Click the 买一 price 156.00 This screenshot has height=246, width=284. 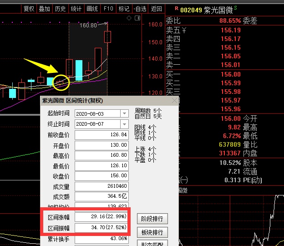pos(231,74)
